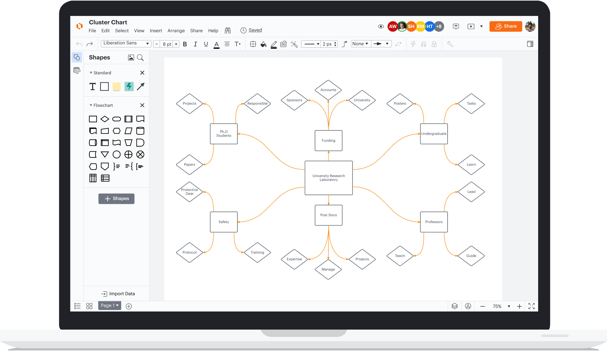Open the Insert menu
Screen dimensions: 607x351
click(x=156, y=30)
